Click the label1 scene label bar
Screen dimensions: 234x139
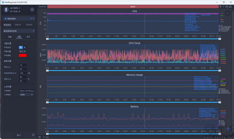(133, 7)
